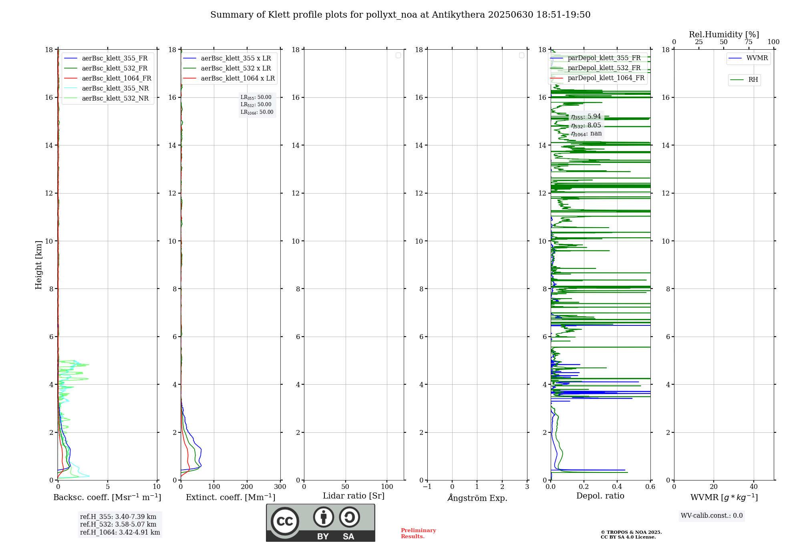Click the Depol. ratio axis label
Image resolution: width=801 pixels, height=545 pixels.
600,496
